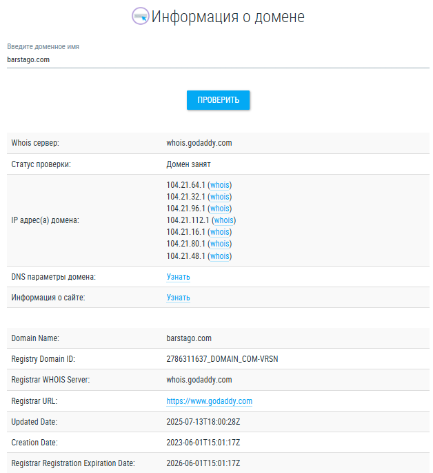Open whois link for IP 104.21.80.1
This screenshot has height=473, width=433.
point(220,244)
